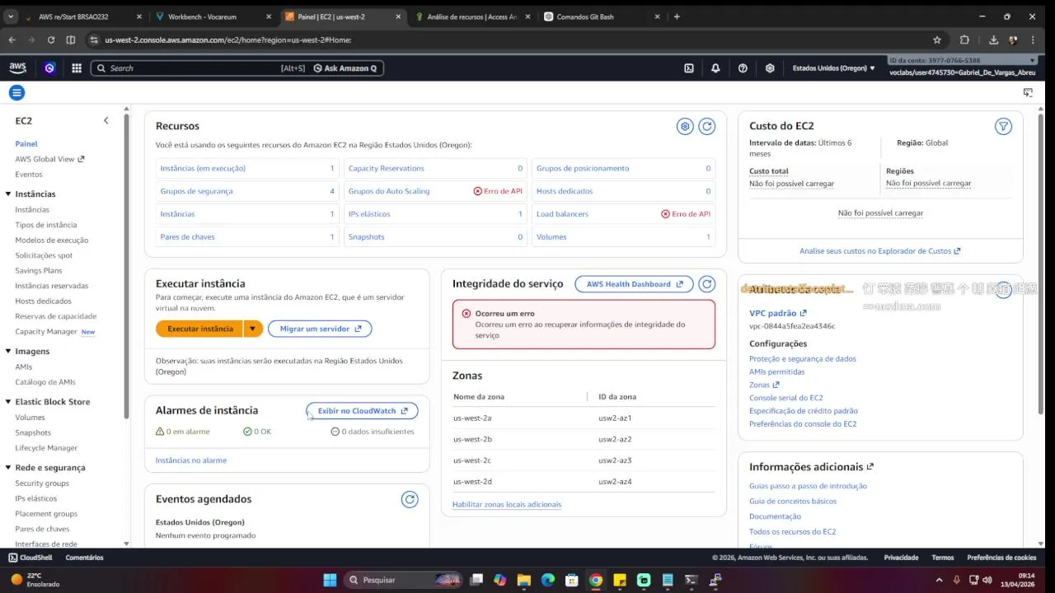Image resolution: width=1055 pixels, height=593 pixels.
Task: Open Microsoft Edge from the taskbar
Action: pos(547,580)
